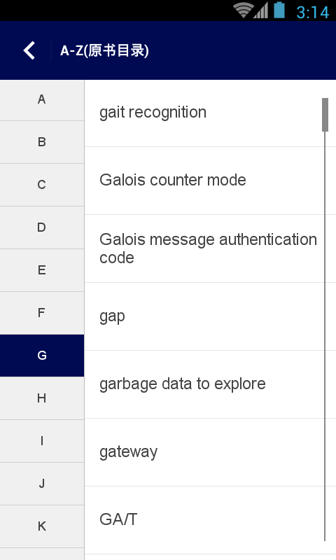Tap the back arrow icon
The image size is (336, 560).
pos(29,50)
